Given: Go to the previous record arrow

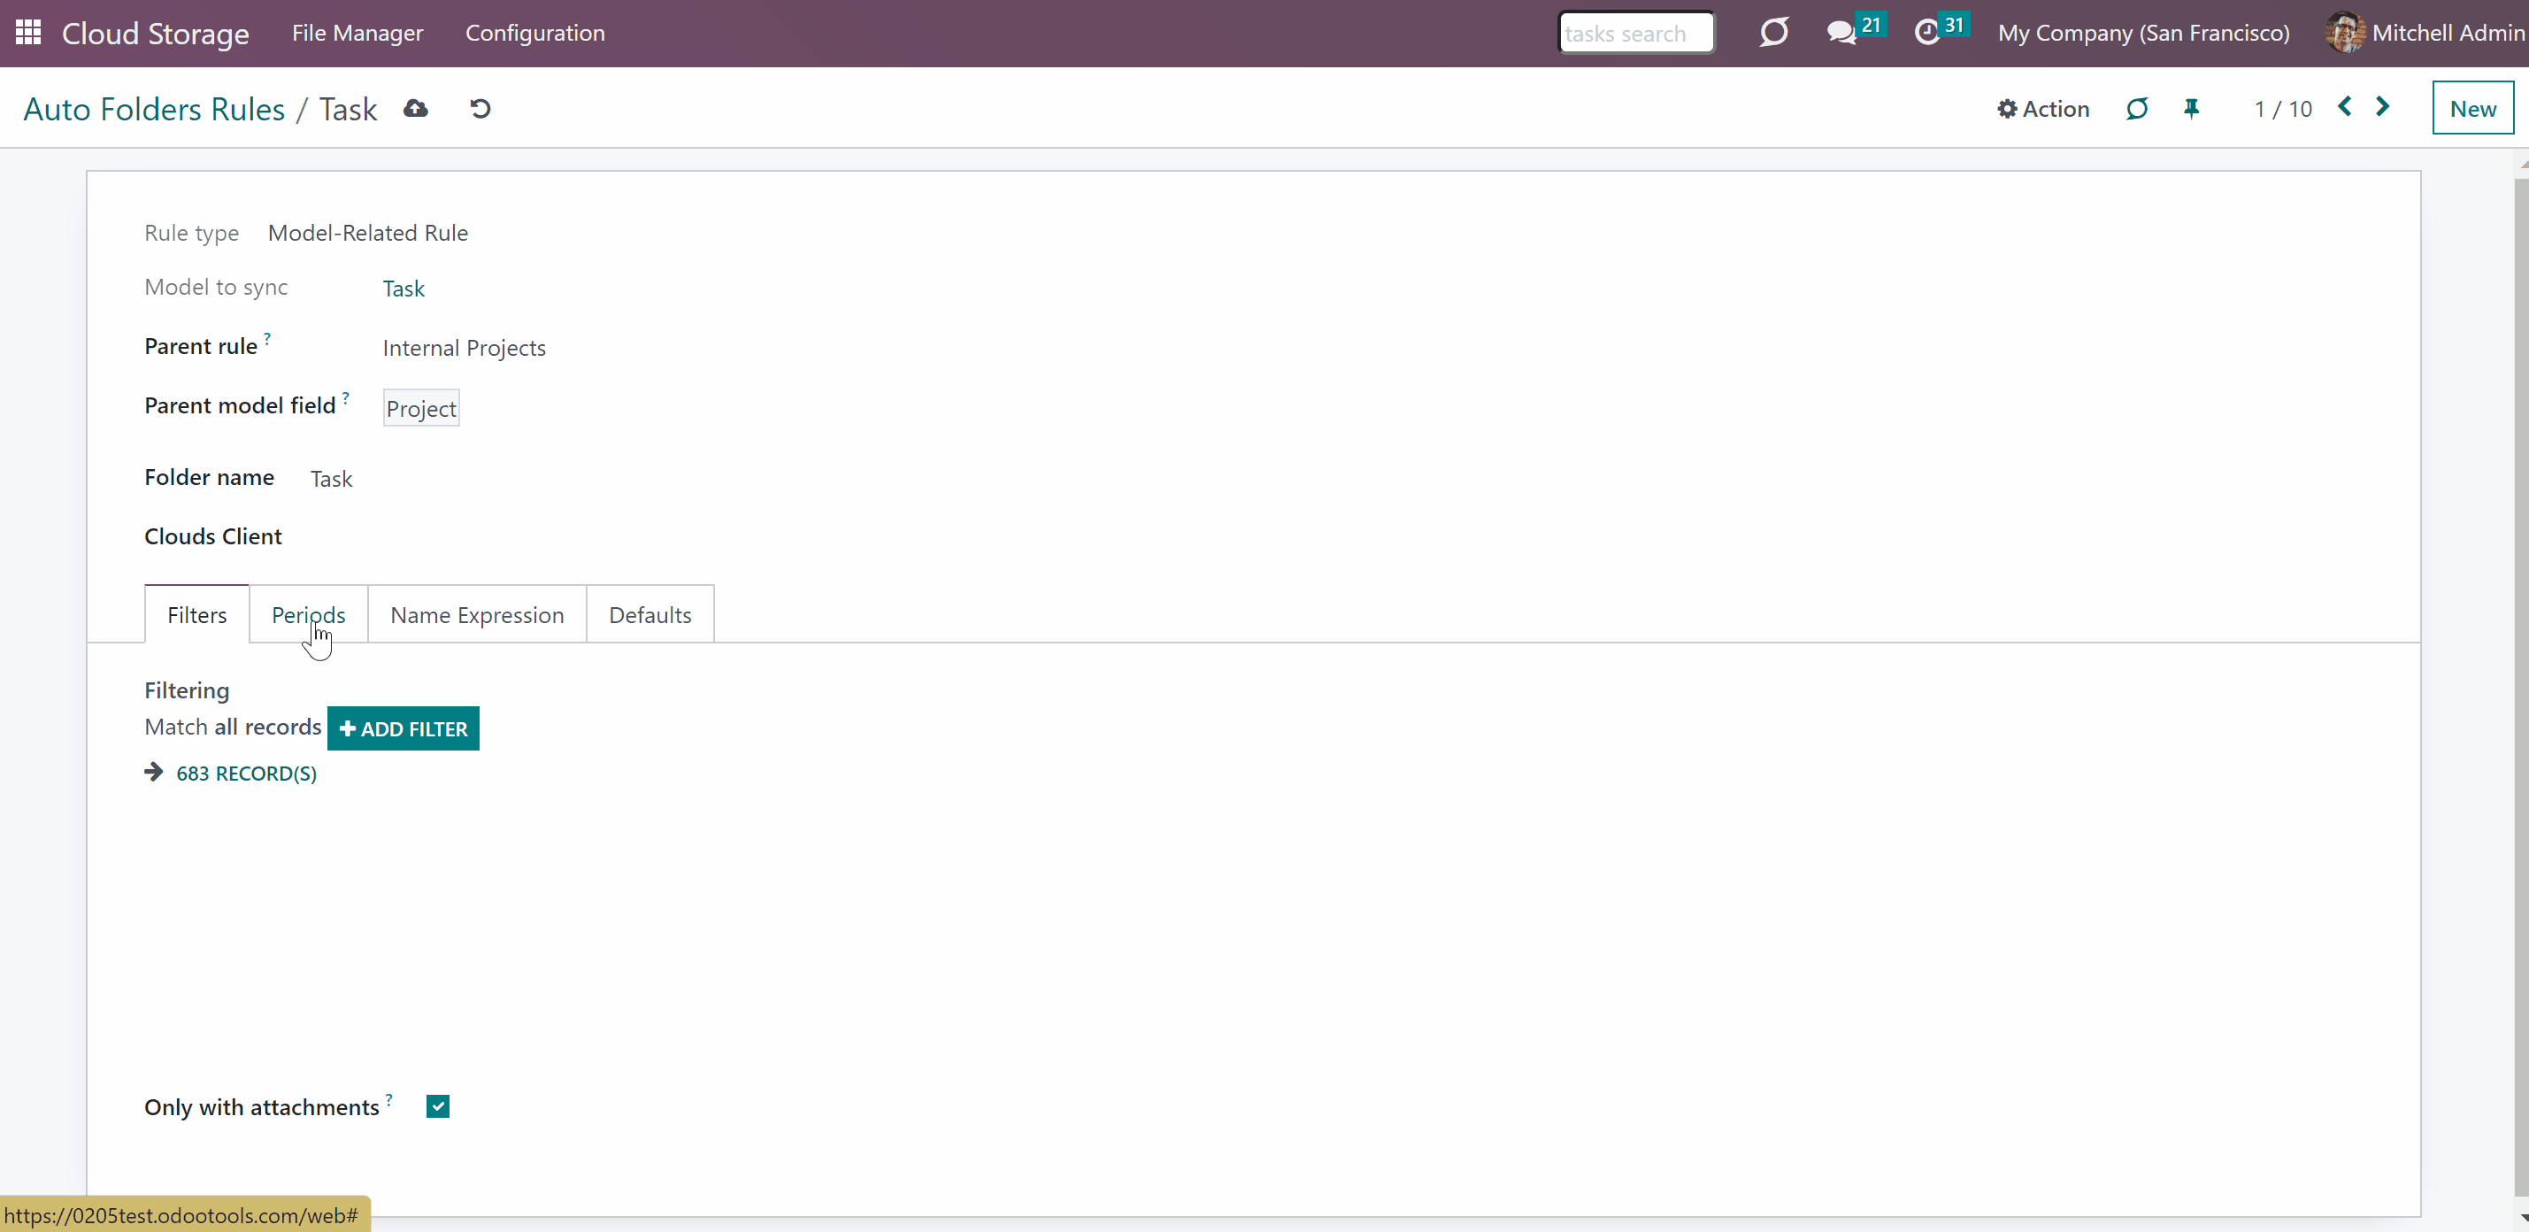Looking at the screenshot, I should tap(2344, 106).
